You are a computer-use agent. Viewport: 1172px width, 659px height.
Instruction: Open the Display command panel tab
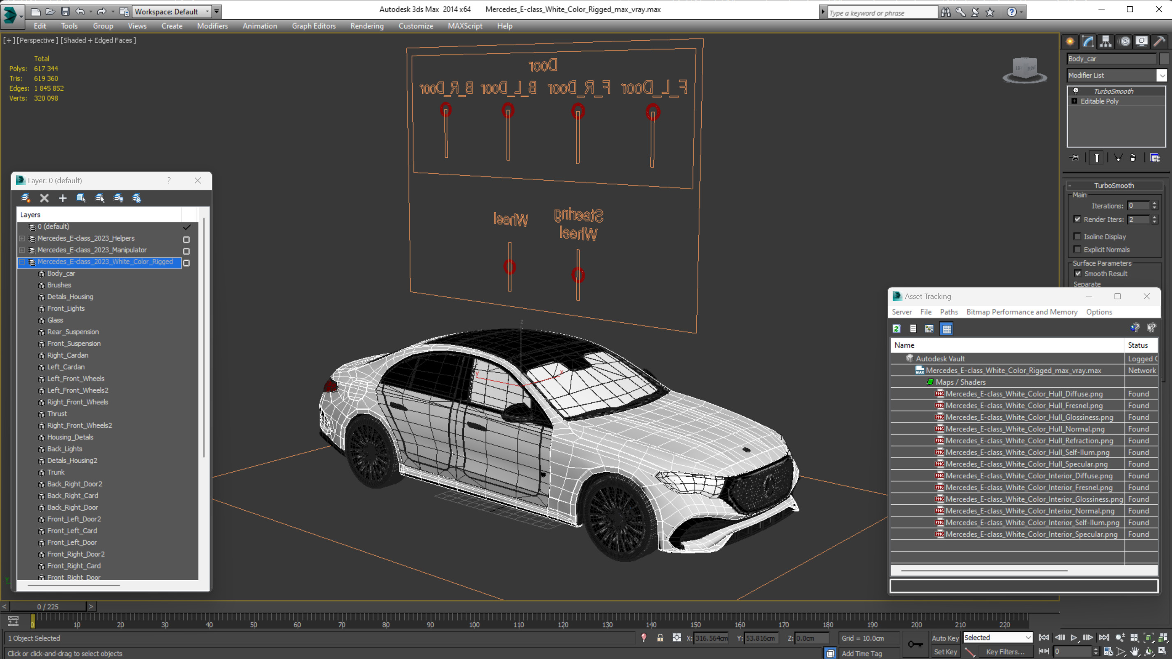[x=1142, y=42]
